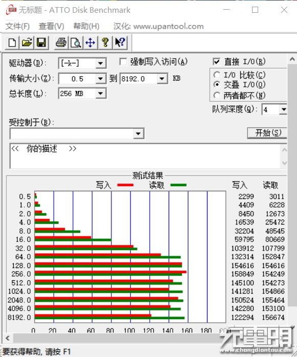Click the 开始(S) start button
The height and width of the screenshot is (357, 297).
267,133
